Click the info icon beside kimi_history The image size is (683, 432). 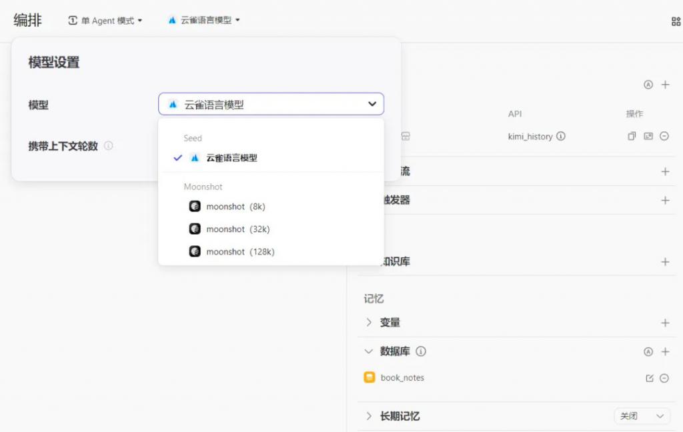[561, 136]
